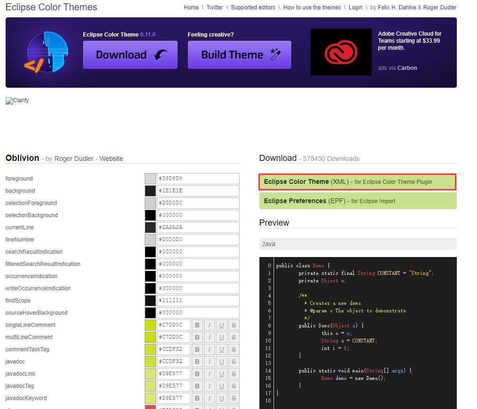The width and height of the screenshot is (477, 409).
Task: Toggle italic for commentTaskTag
Action: pyautogui.click(x=209, y=349)
